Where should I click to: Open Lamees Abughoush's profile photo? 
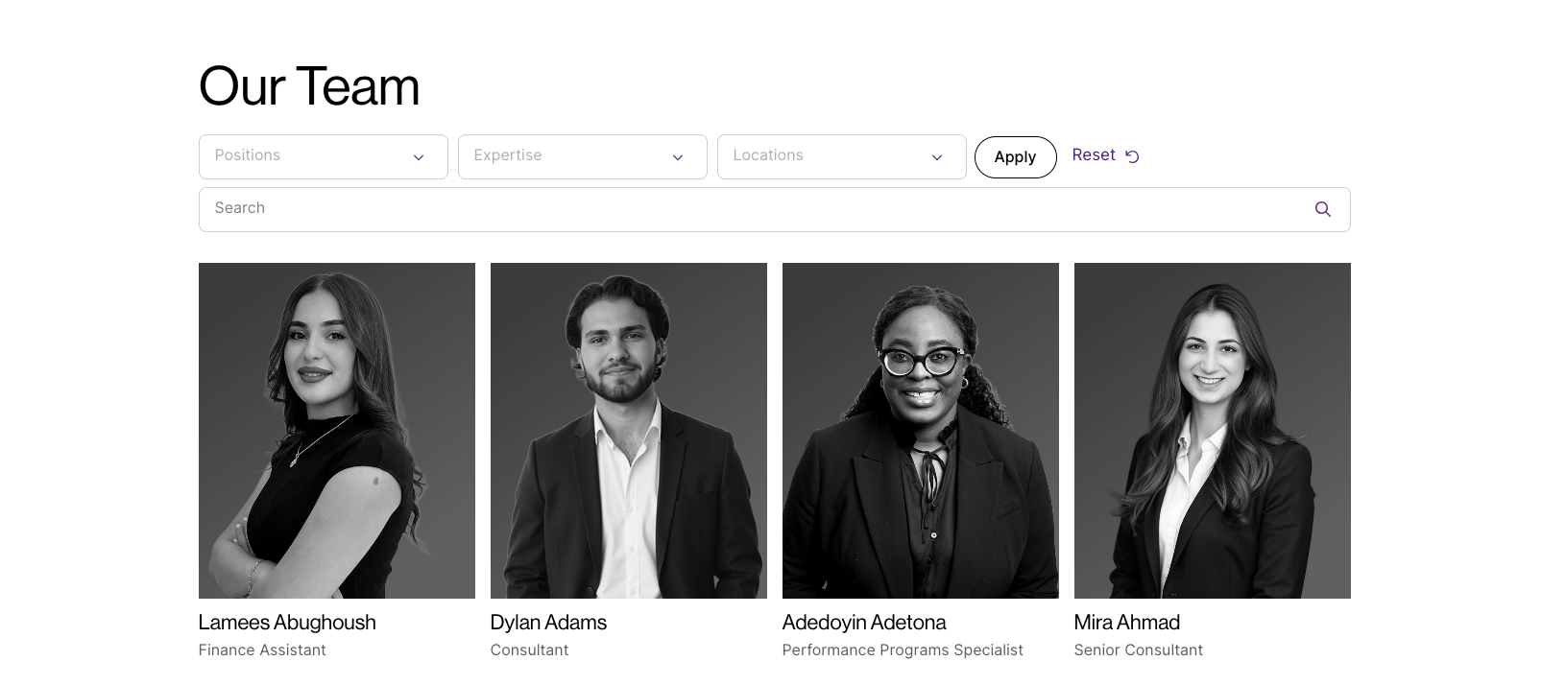point(336,430)
